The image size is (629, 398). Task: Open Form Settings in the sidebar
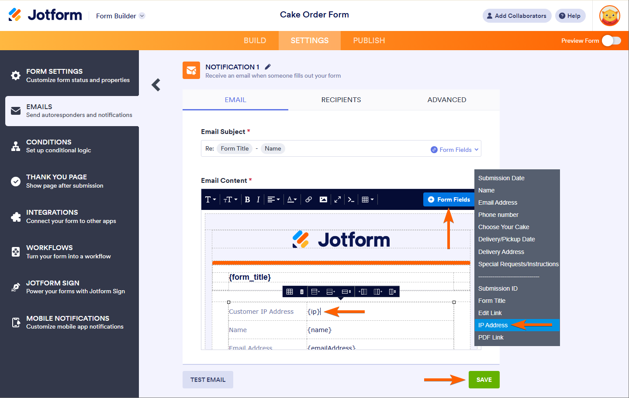click(x=69, y=75)
